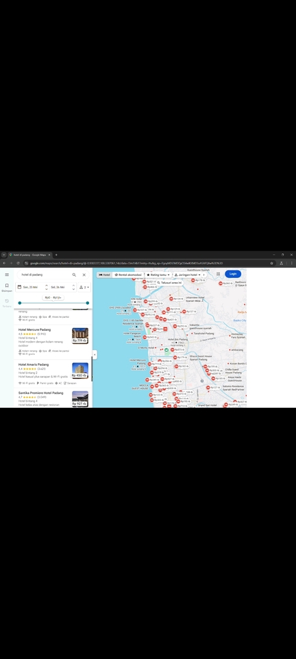This screenshot has width=296, height=659.
Task: Close the hotel di padang tab
Action: pyautogui.click(x=49, y=255)
